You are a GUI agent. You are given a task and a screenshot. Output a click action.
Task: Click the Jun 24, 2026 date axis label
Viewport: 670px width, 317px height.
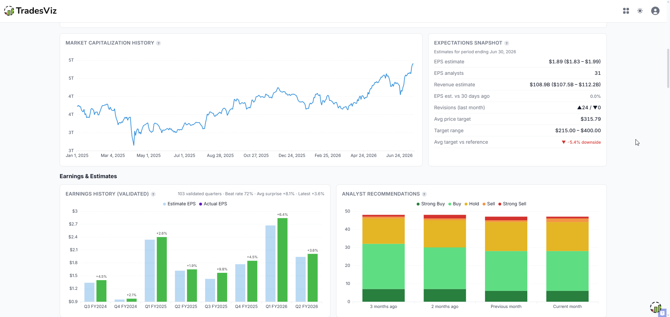tap(399, 156)
